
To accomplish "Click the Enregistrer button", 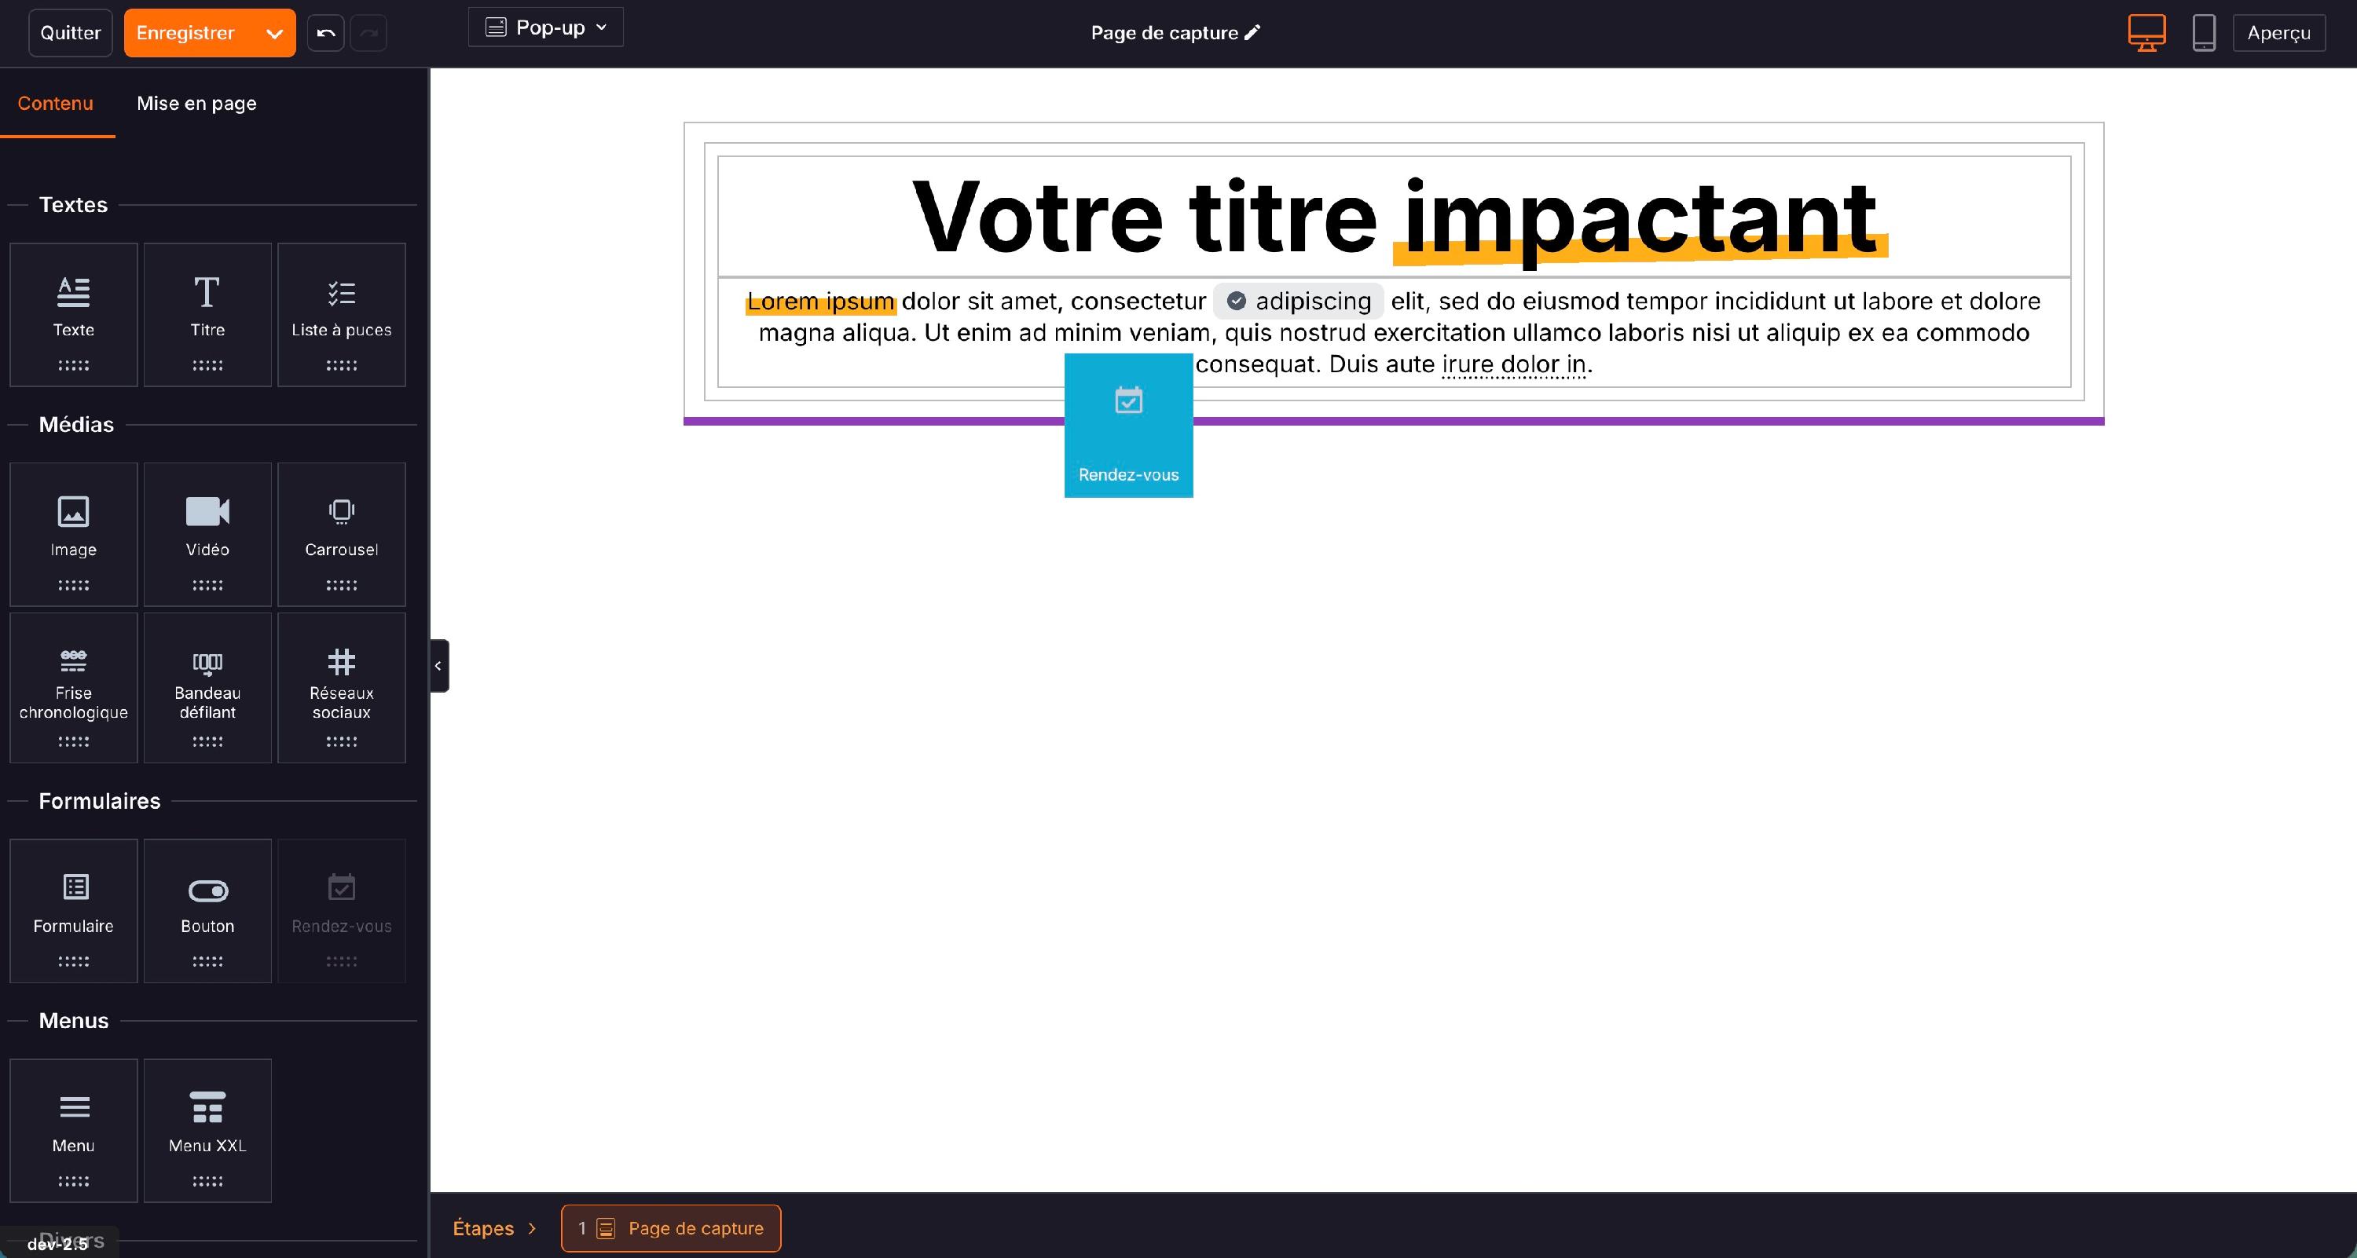I will [185, 33].
